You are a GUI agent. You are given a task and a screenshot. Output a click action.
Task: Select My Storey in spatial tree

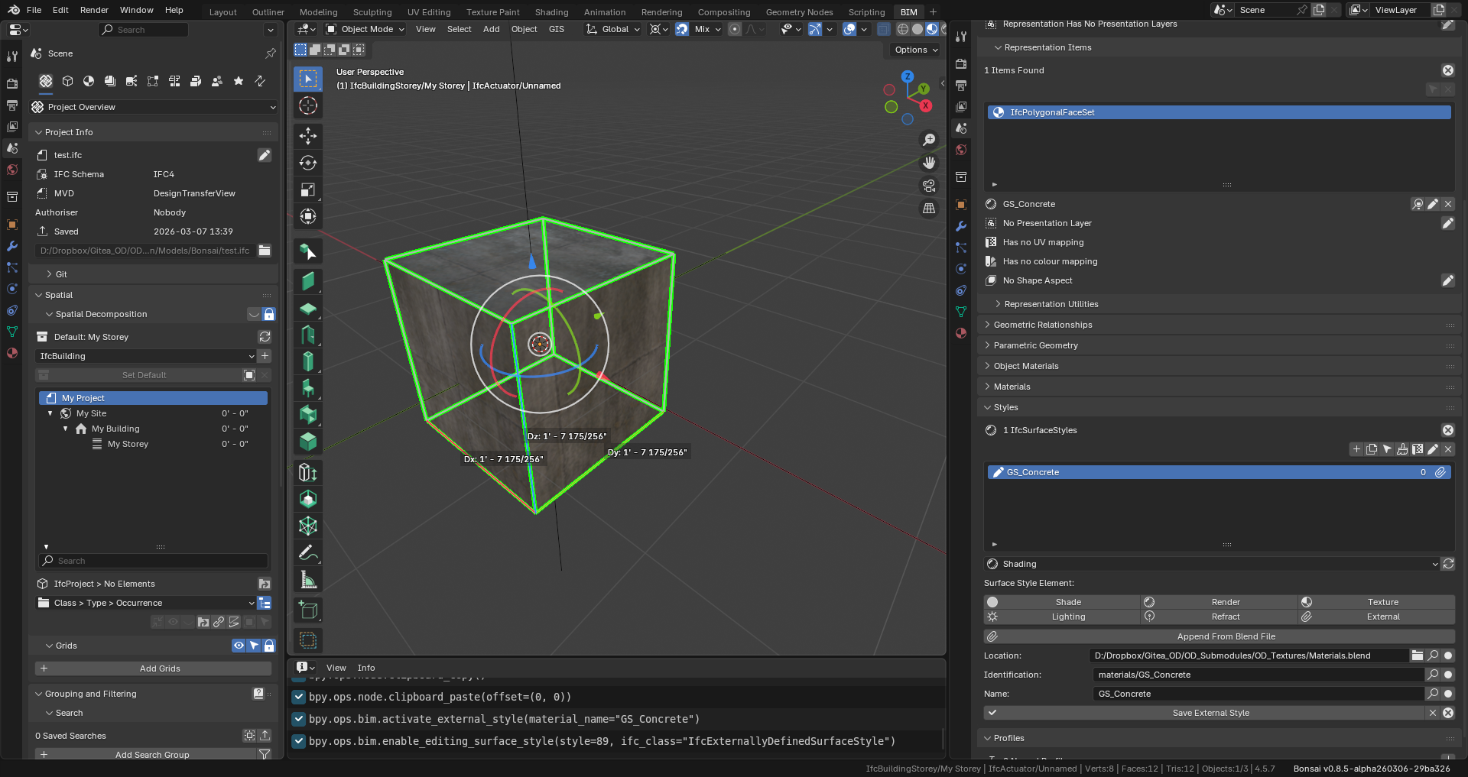coord(128,444)
